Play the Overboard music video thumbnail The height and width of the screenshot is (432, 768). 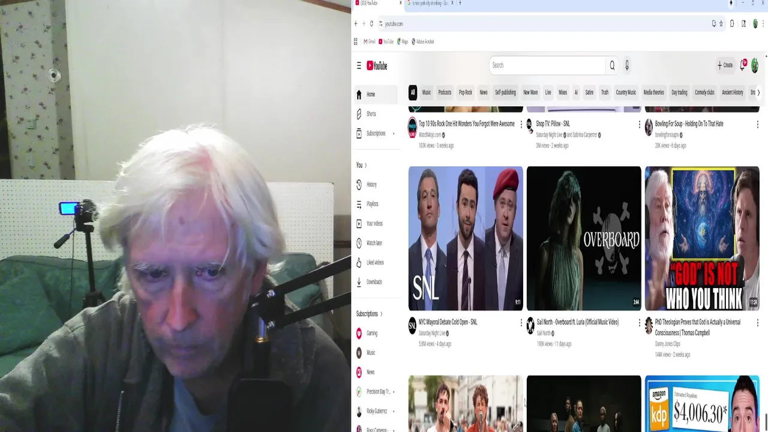(x=584, y=238)
